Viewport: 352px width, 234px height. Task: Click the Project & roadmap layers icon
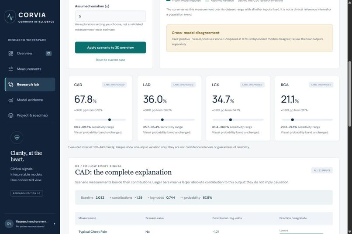click(x=11, y=115)
